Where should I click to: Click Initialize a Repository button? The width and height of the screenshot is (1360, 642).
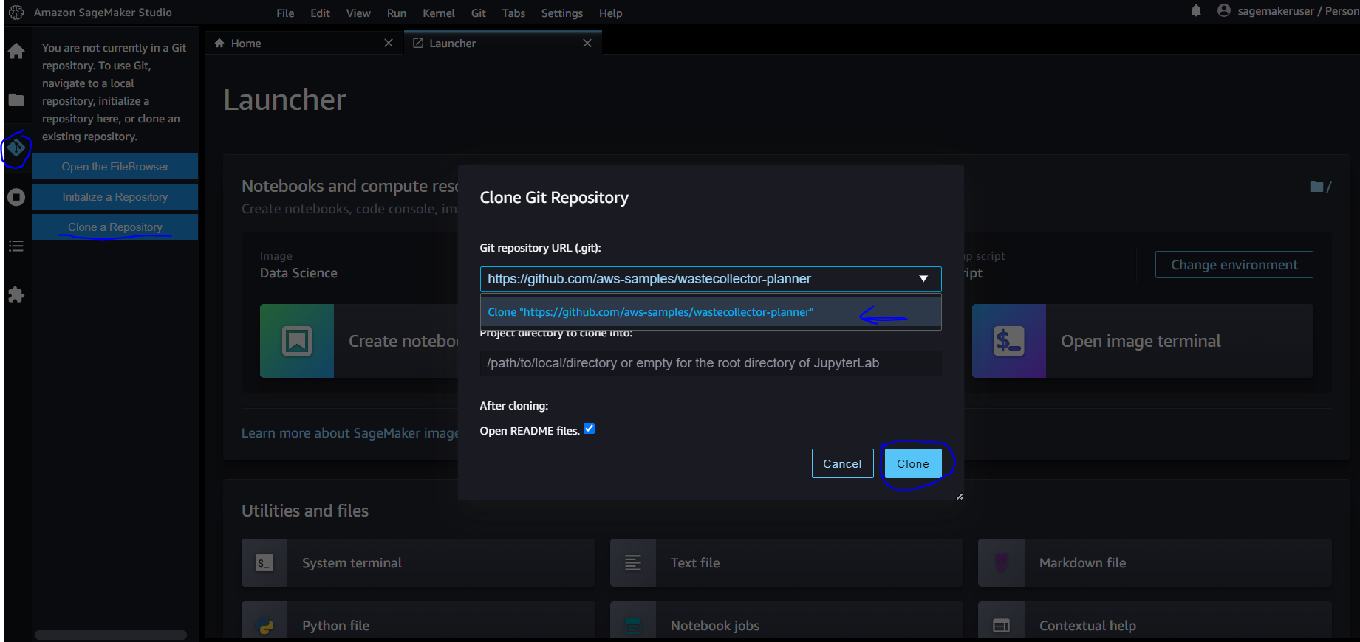(115, 197)
